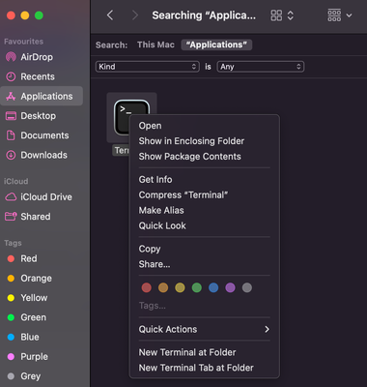The width and height of the screenshot is (367, 387).
Task: Open iCloud Drive cloud icon
Action: pyautogui.click(x=11, y=196)
